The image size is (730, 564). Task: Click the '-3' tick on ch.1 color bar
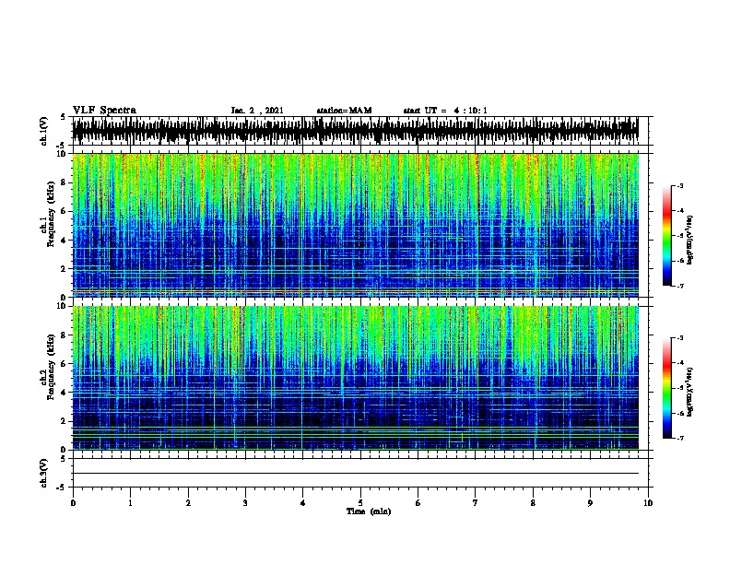click(x=679, y=185)
